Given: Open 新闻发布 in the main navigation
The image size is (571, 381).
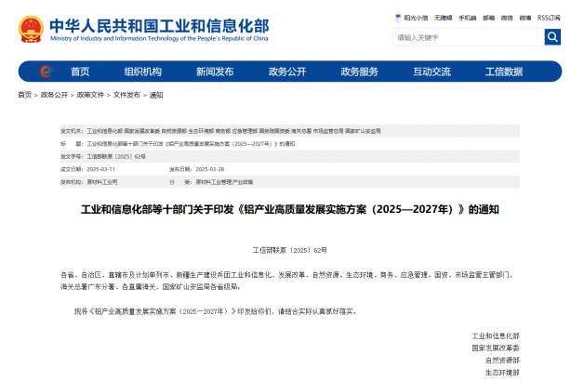Looking at the screenshot, I should click(x=215, y=72).
